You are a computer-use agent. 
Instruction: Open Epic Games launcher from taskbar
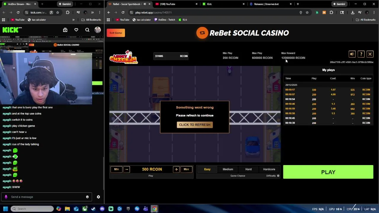pyautogui.click(x=128, y=209)
